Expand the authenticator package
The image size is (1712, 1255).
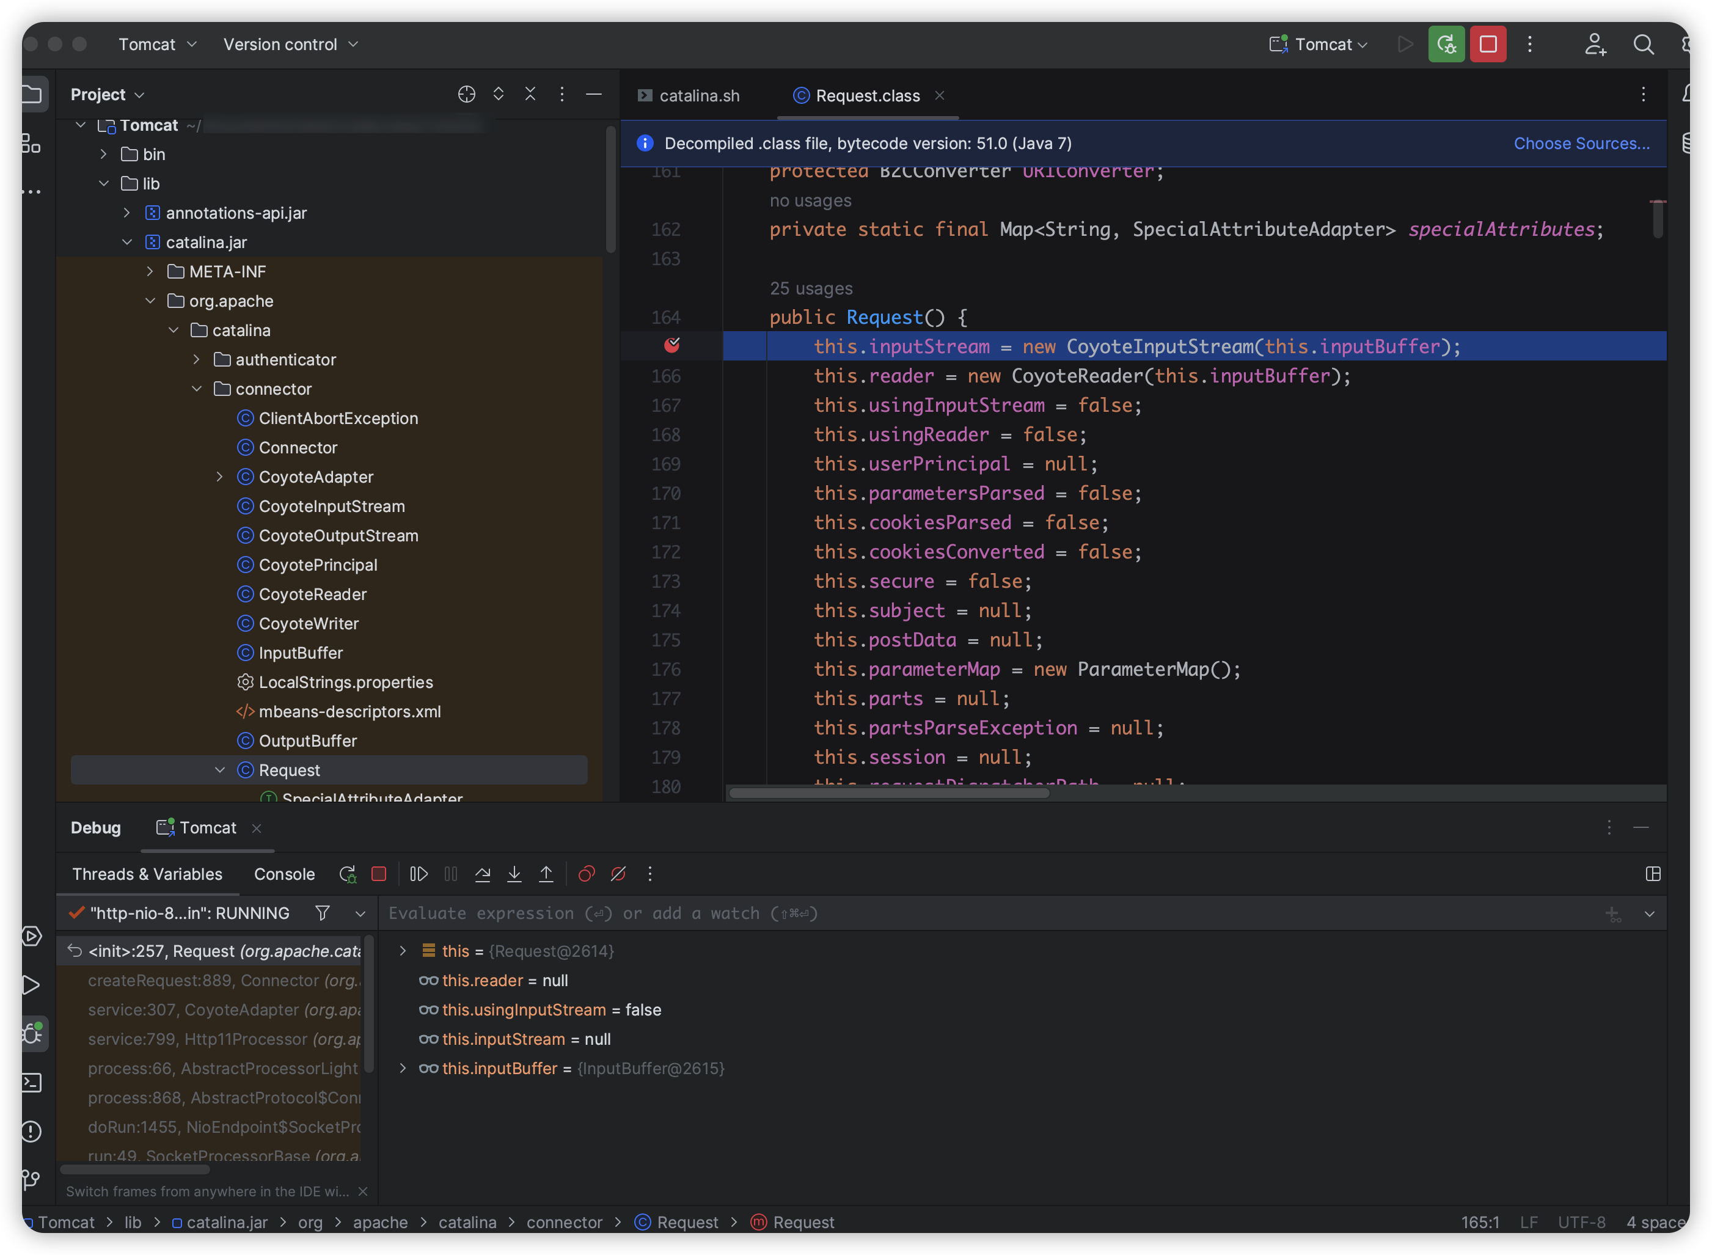coord(196,359)
